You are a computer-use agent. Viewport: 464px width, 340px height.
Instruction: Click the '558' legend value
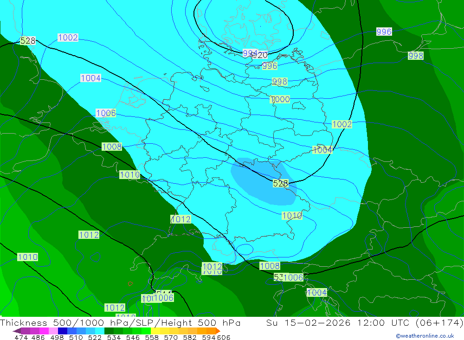click(152, 337)
